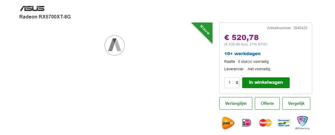Request a quote with Offerte button
The image size is (335, 135).
point(267,104)
